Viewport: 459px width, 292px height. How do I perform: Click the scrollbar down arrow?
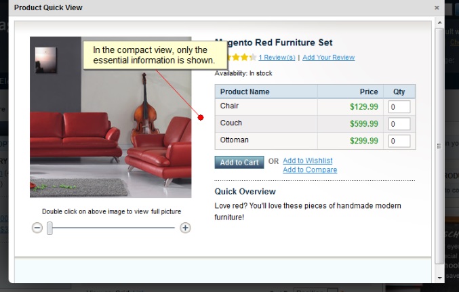(439, 277)
